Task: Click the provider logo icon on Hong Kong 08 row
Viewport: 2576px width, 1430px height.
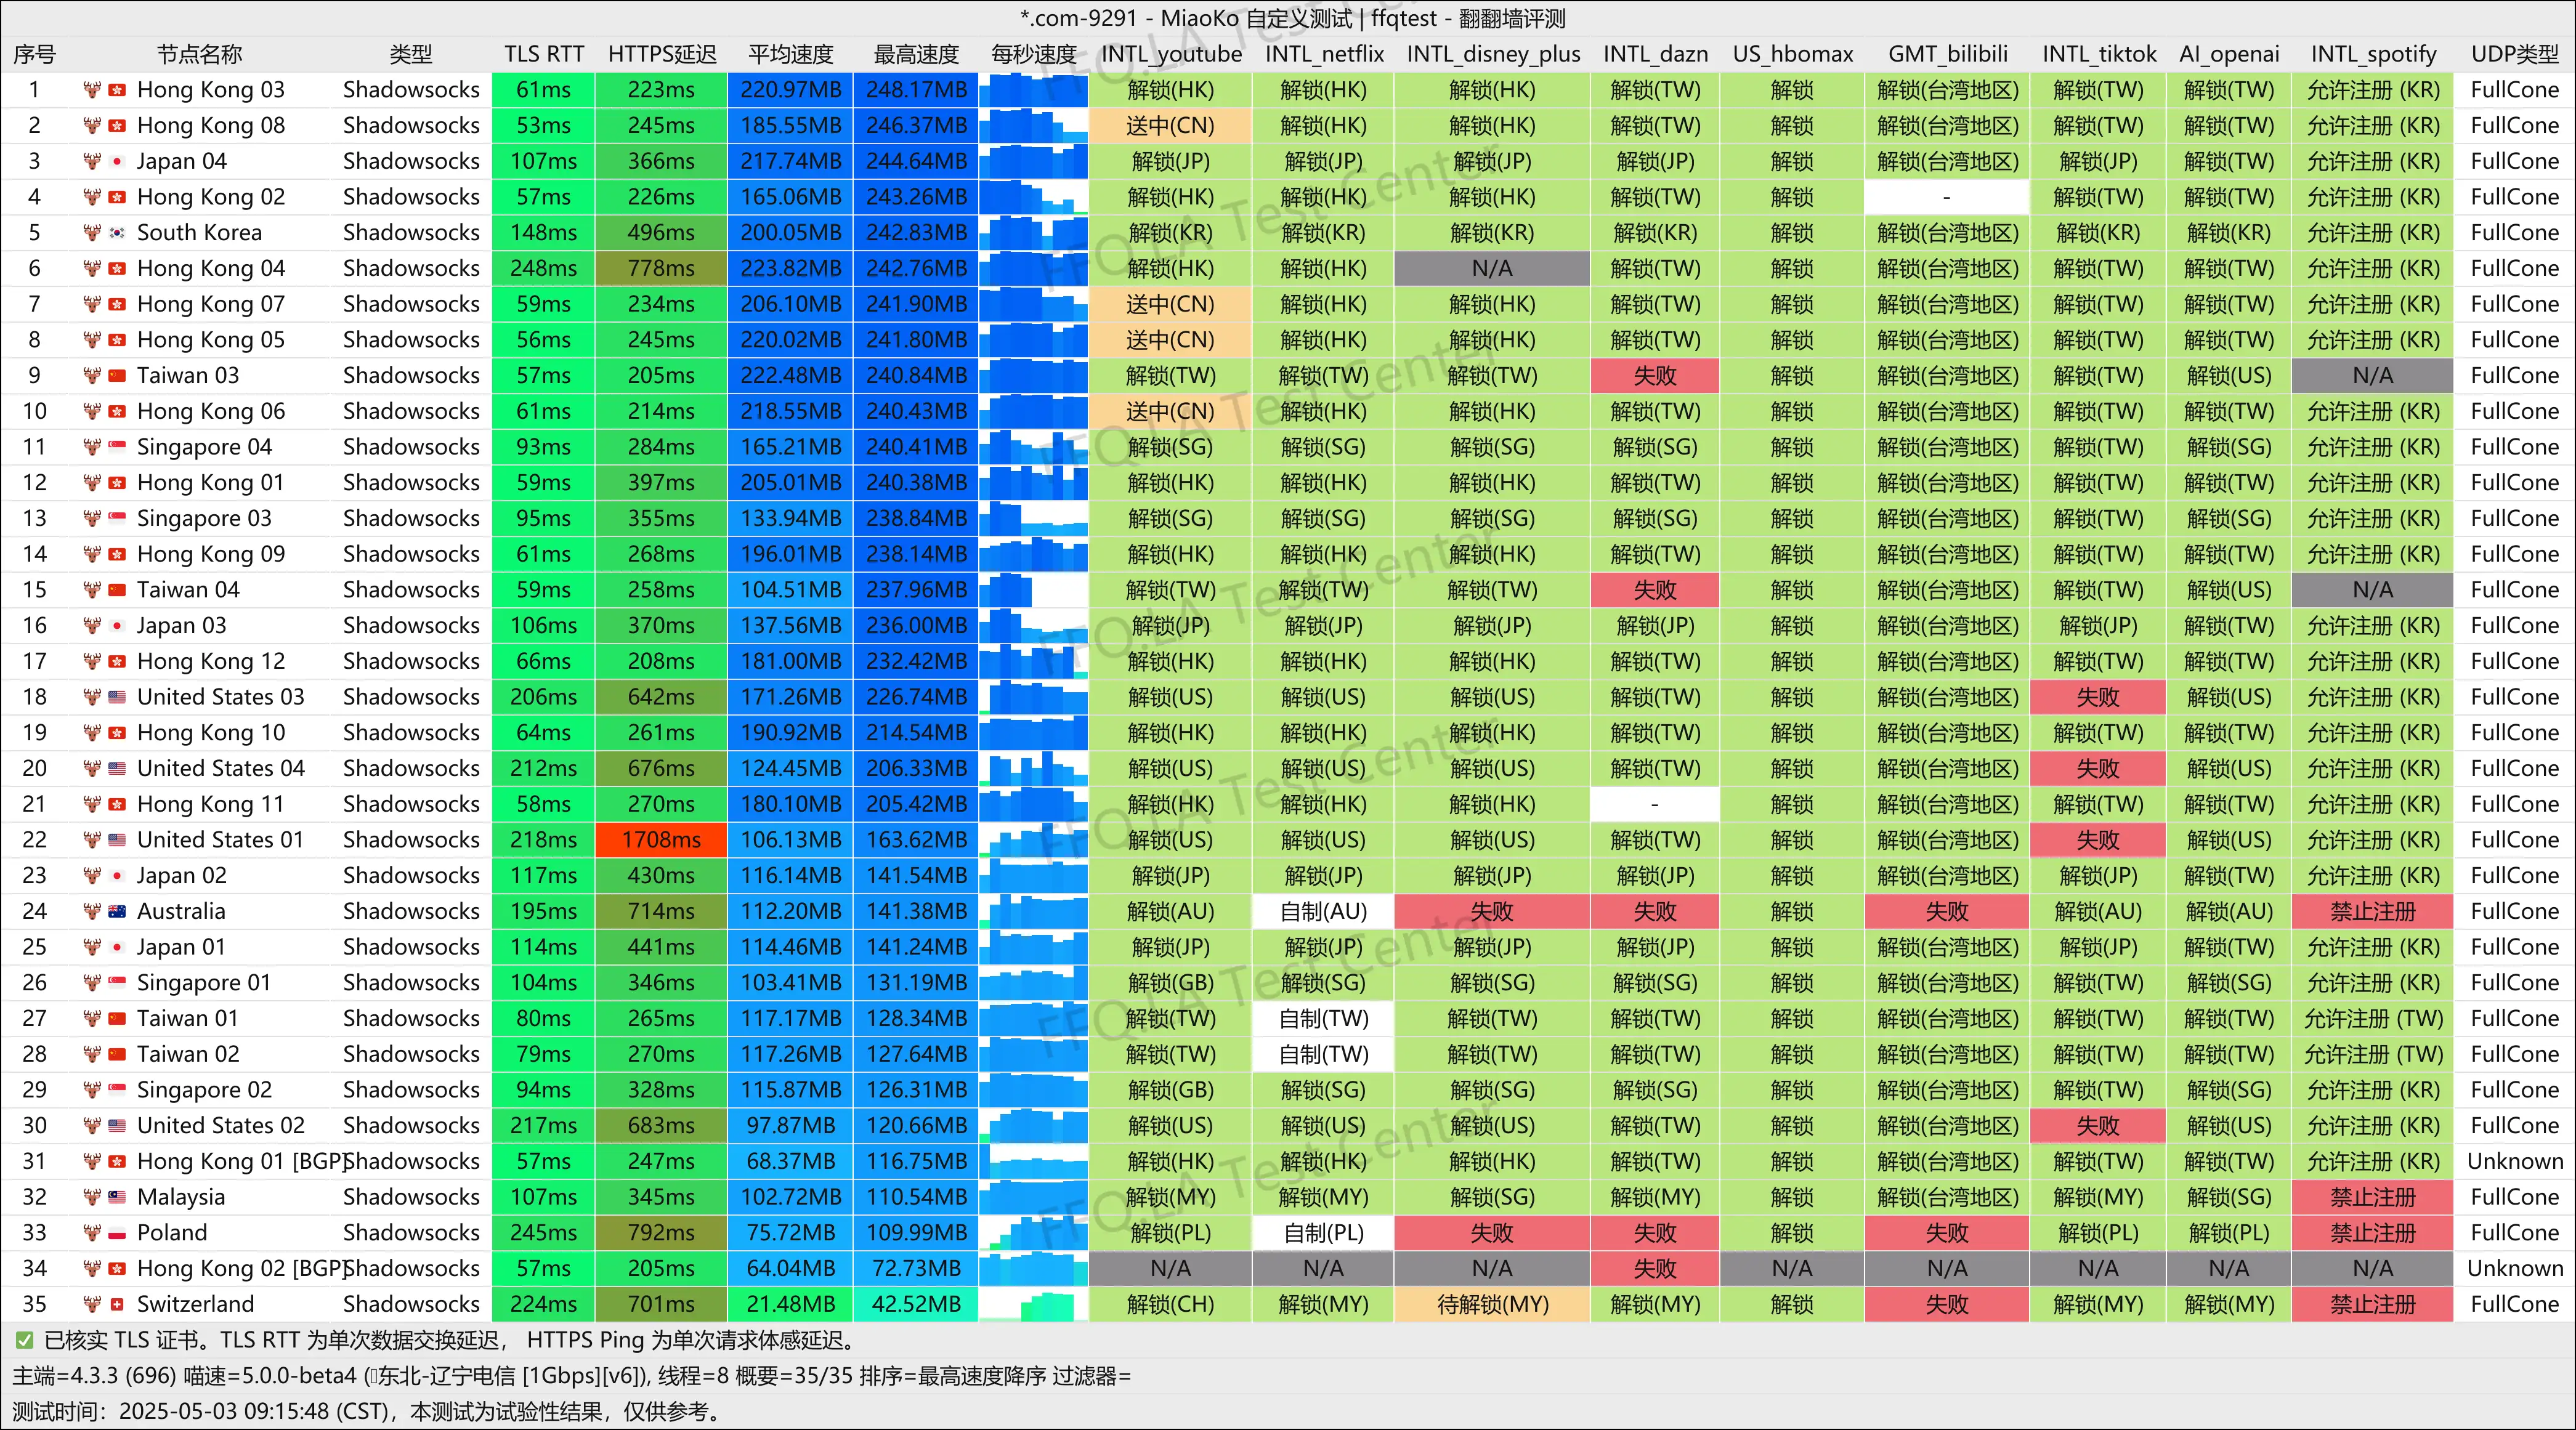Action: tap(92, 126)
